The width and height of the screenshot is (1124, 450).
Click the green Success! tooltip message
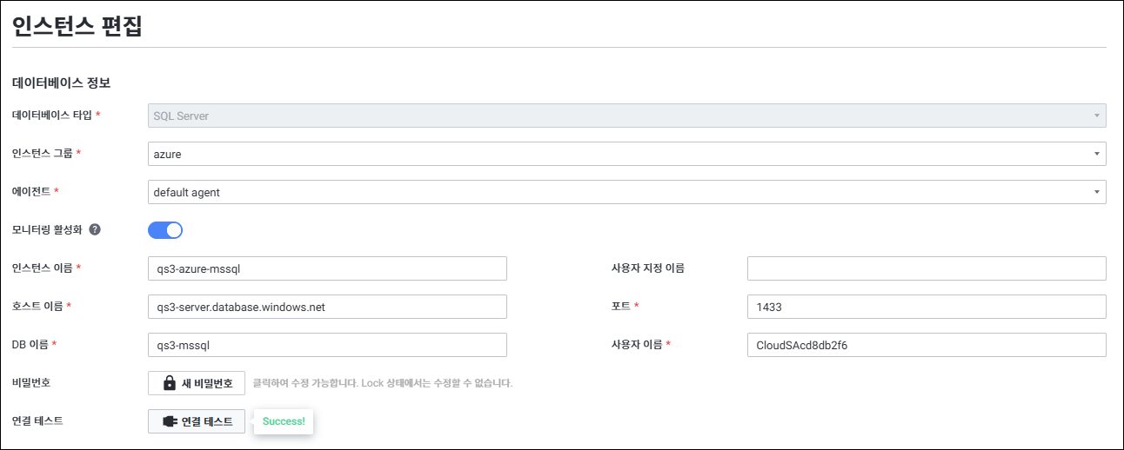284,421
